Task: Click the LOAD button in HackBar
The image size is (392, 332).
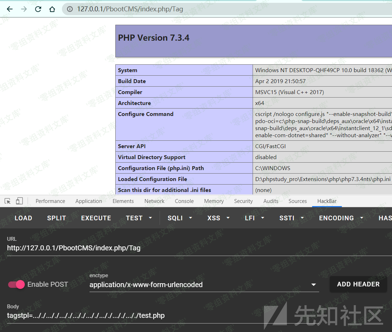Action: coord(23,218)
